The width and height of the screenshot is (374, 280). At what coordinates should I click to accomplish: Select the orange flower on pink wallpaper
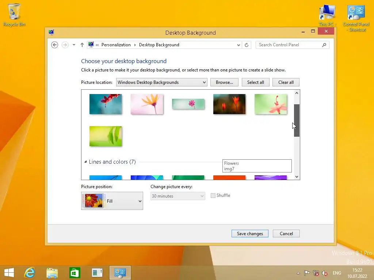147,104
